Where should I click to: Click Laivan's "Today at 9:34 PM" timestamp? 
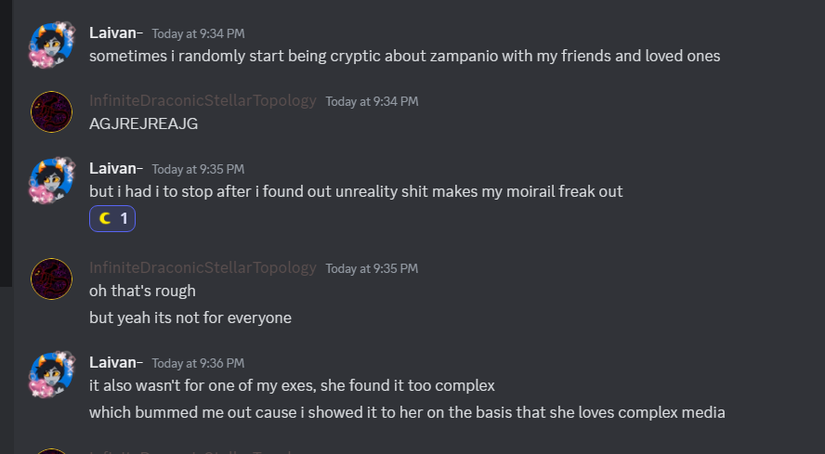click(198, 34)
